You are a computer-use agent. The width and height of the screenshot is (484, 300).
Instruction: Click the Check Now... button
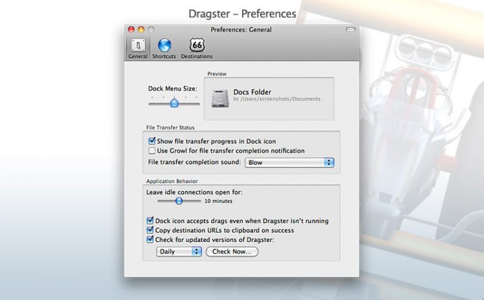[x=232, y=252]
